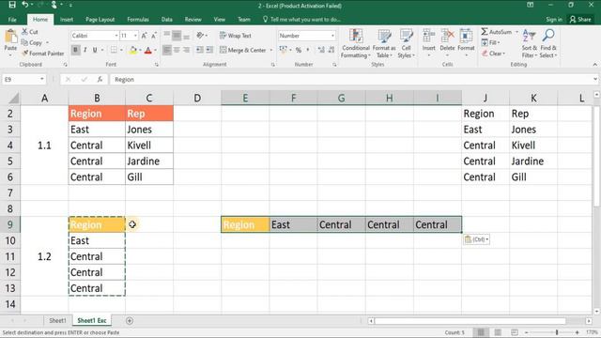Open the Number format dropdown
The width and height of the screenshot is (601, 338).
[332, 36]
